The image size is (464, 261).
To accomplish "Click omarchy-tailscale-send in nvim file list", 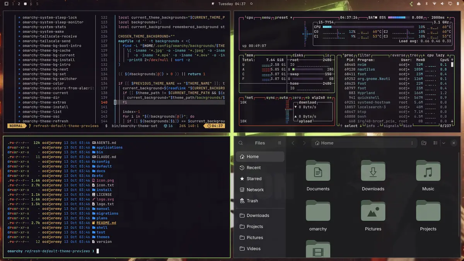I will pos(46,41).
